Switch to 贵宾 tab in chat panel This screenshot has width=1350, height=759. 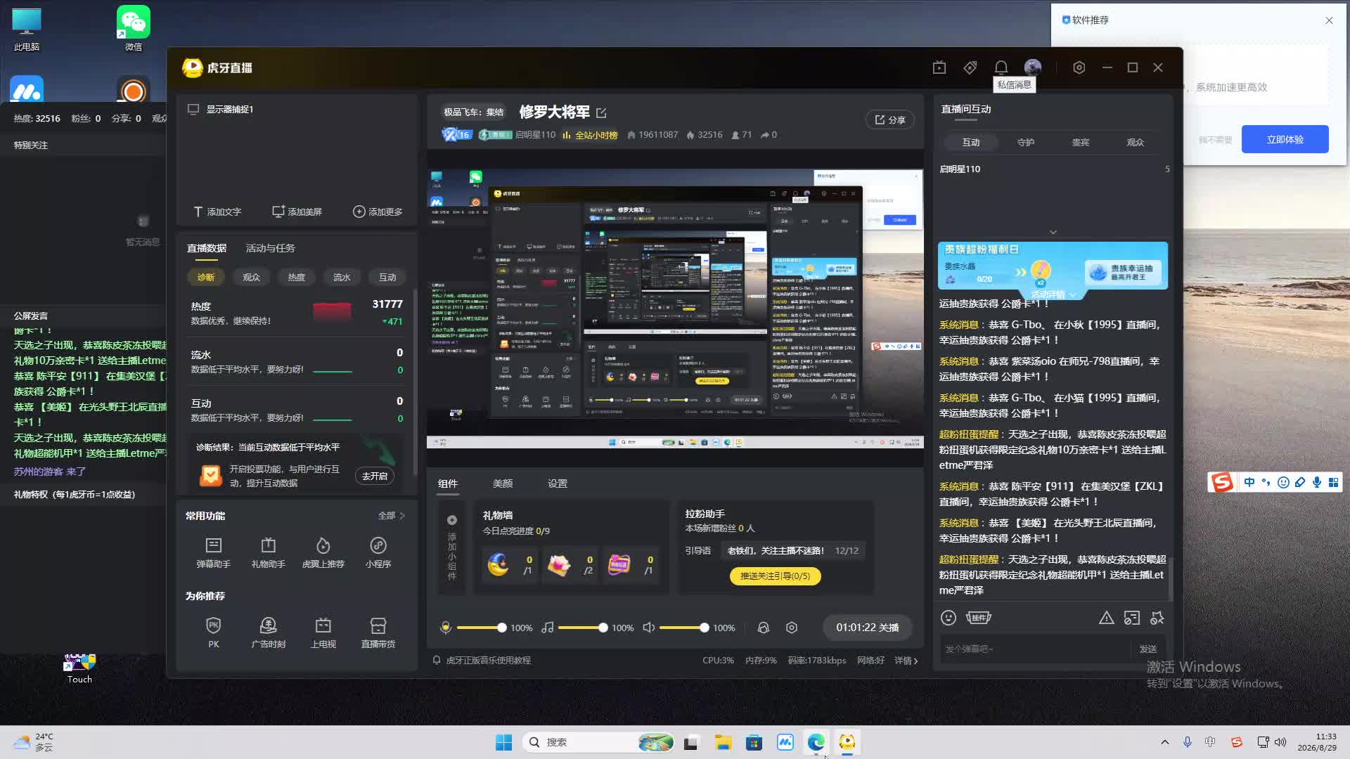click(1081, 142)
